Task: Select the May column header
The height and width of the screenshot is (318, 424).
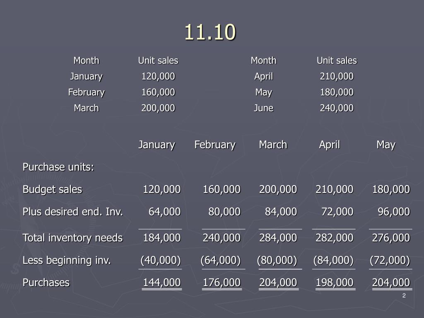Action: click(x=386, y=145)
